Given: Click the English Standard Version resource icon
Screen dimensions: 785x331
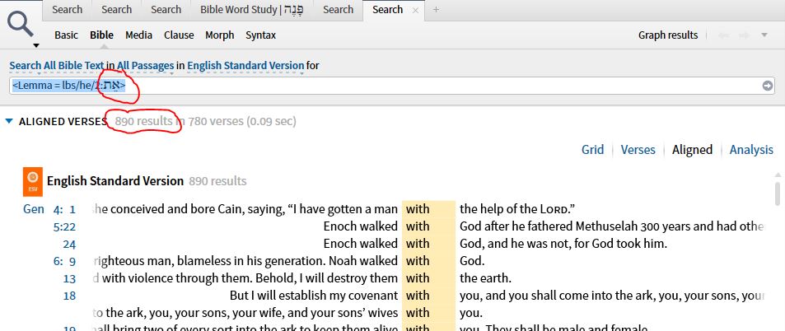Looking at the screenshot, I should click(32, 180).
